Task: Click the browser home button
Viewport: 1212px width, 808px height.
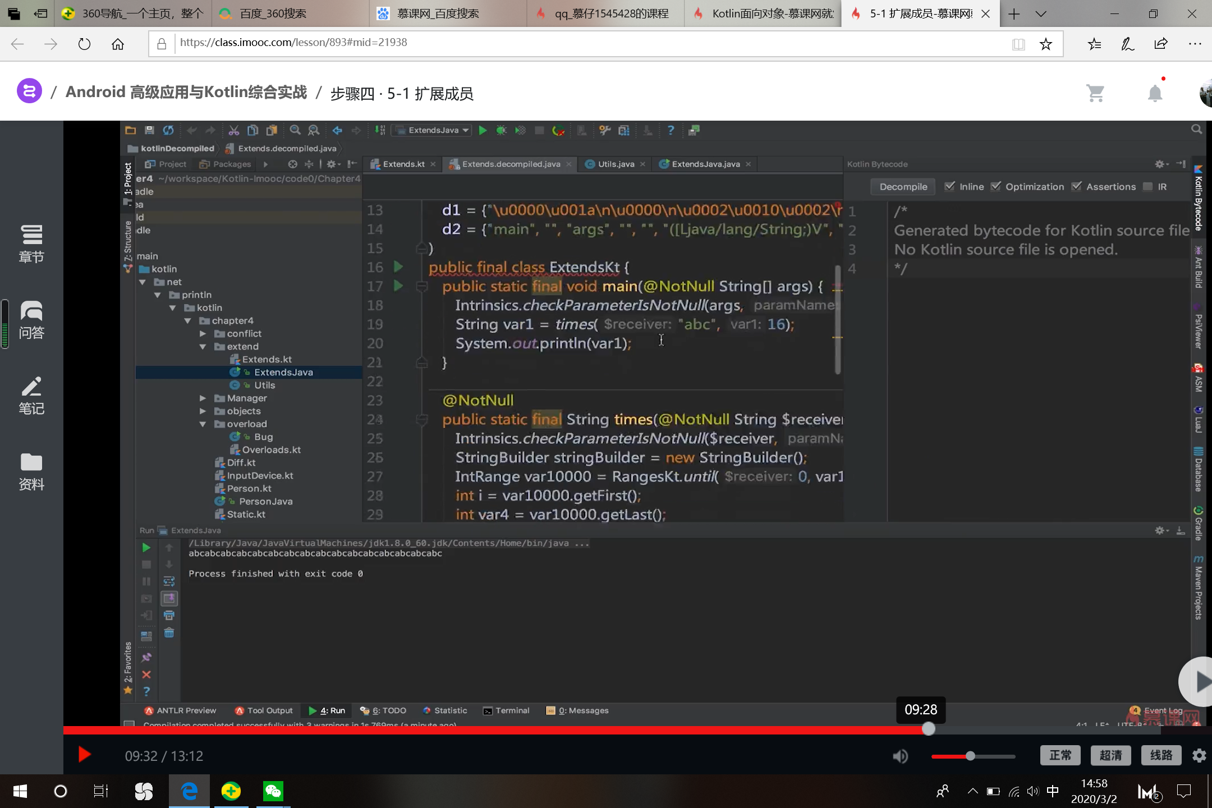Action: [x=118, y=44]
